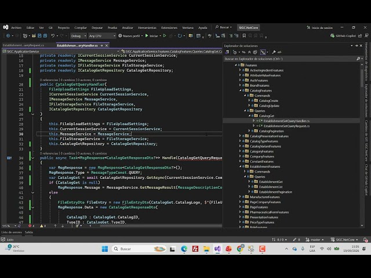Toggle auto-hide pin on Solution Explorer panel

coord(357,46)
